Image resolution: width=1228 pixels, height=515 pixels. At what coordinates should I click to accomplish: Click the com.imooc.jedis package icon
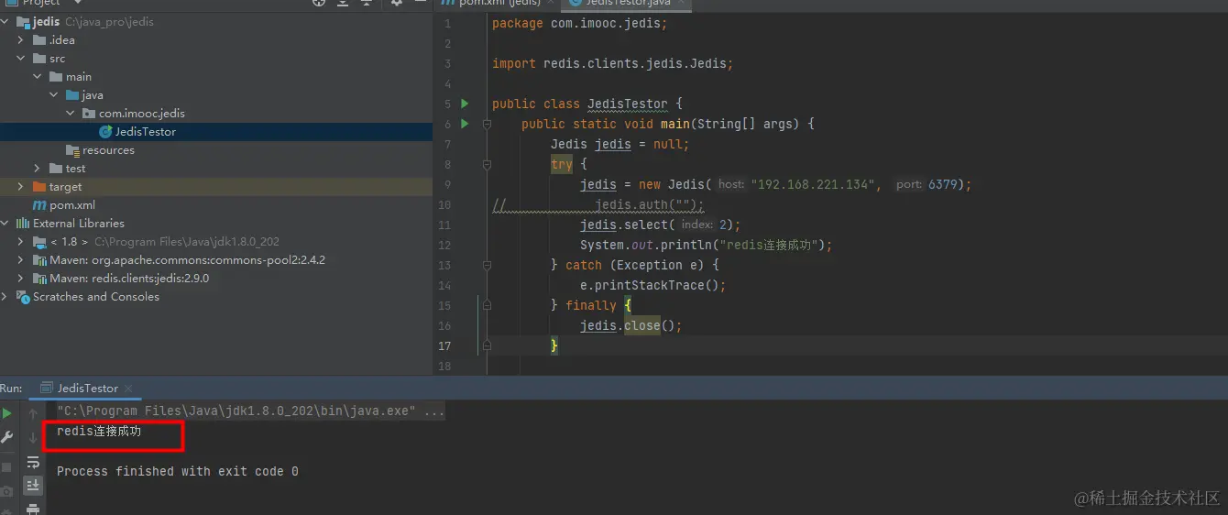click(89, 114)
